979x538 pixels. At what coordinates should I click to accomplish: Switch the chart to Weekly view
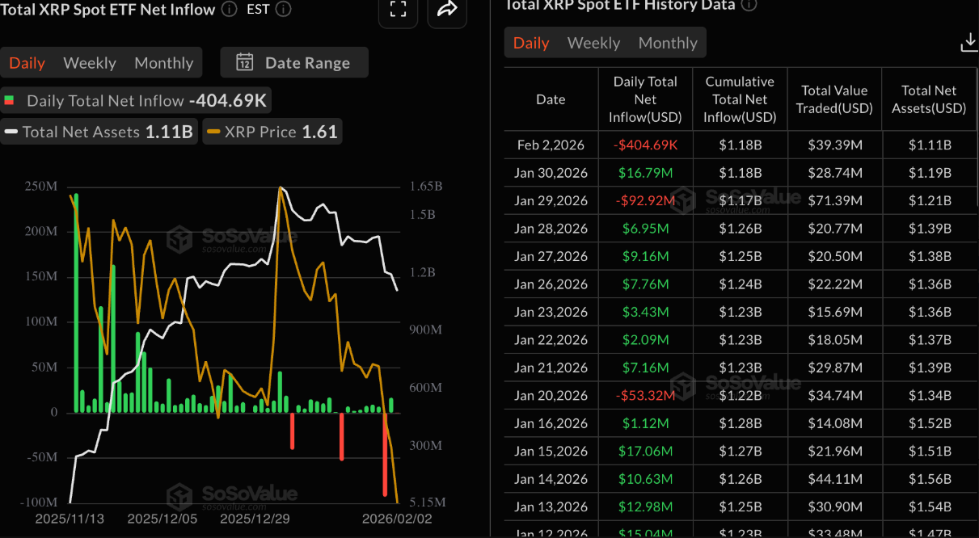pos(89,62)
